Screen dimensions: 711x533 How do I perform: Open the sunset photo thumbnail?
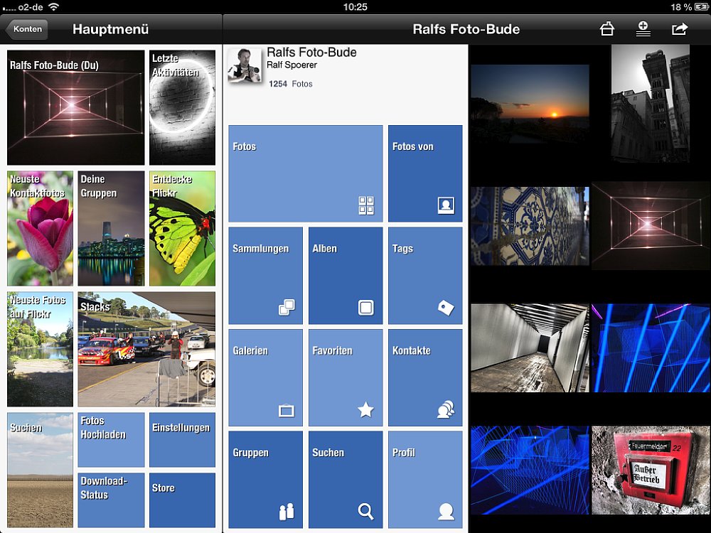530,104
